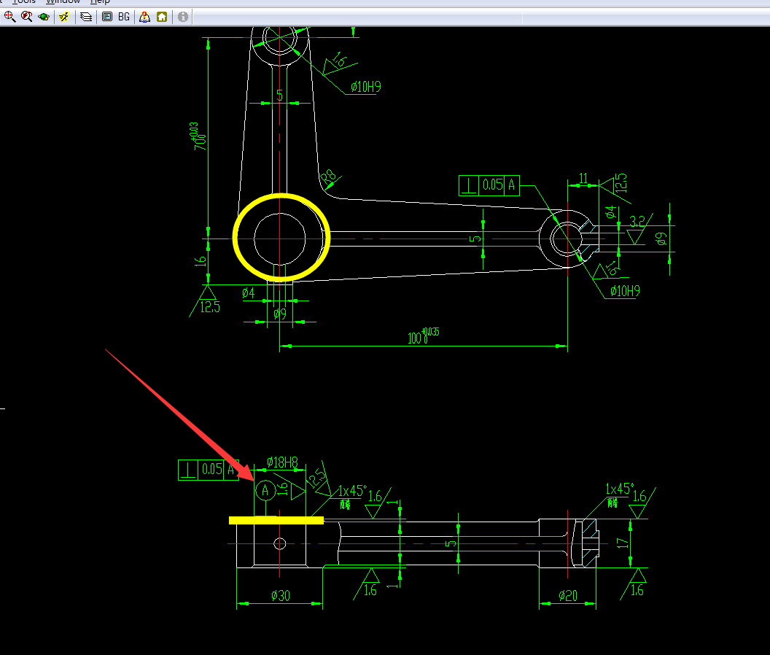The image size is (770, 655).
Task: Open the Tools menu
Action: coord(24,1)
